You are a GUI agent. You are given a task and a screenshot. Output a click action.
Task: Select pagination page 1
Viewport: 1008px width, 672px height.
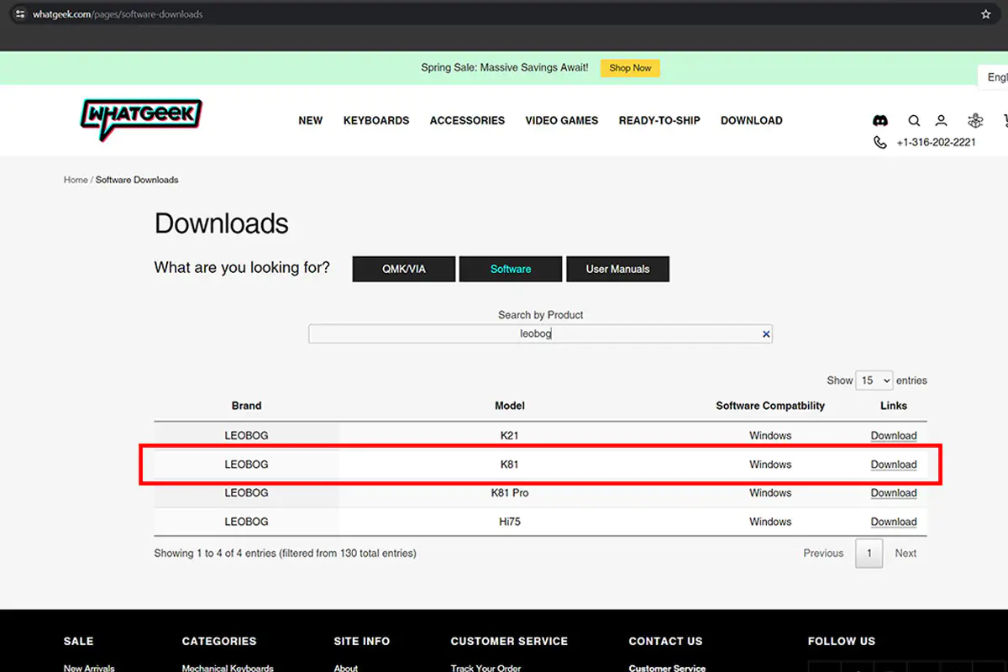pyautogui.click(x=869, y=554)
